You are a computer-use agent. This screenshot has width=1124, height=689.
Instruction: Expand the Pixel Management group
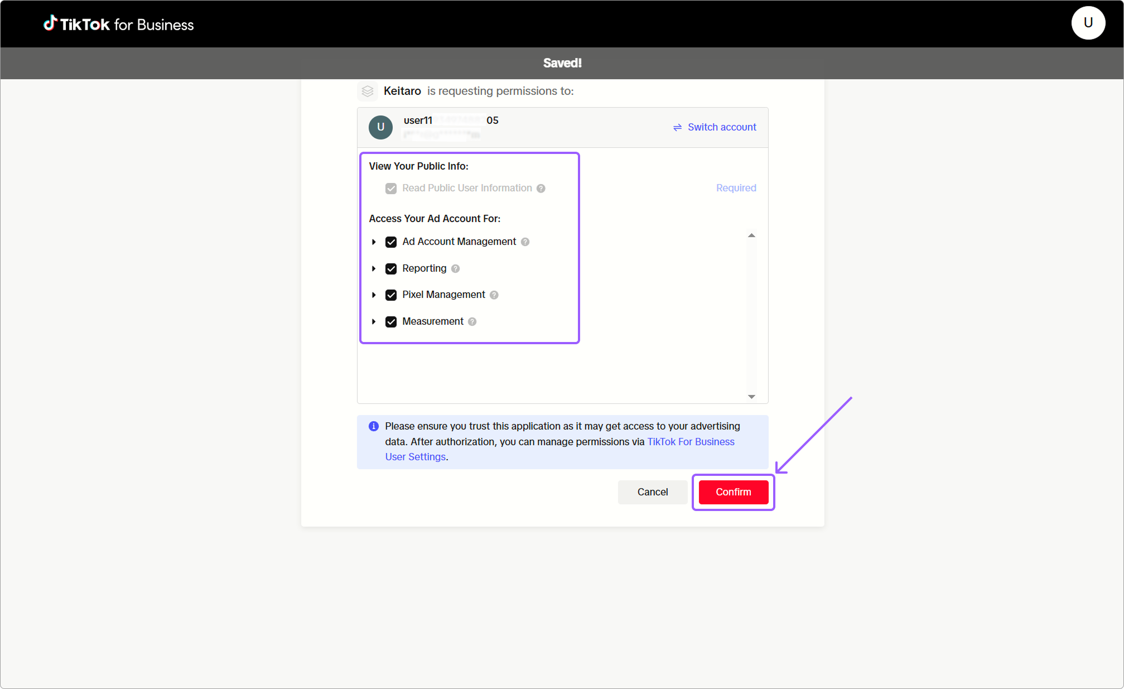pos(374,295)
